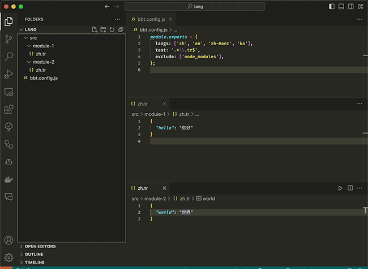Viewport: 368px width, 269px height.
Task: Toggle the primary side bar visibility
Action: 332,6
